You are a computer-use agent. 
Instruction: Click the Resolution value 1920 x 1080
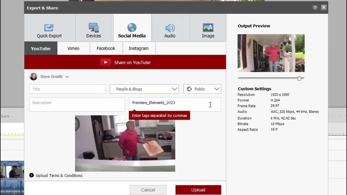(x=280, y=95)
